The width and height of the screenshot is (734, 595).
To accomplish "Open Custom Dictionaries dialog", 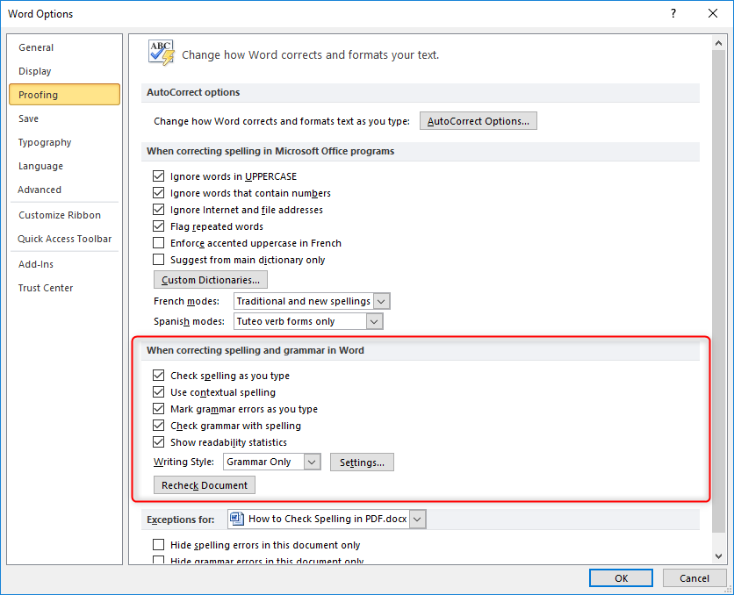I will [211, 280].
